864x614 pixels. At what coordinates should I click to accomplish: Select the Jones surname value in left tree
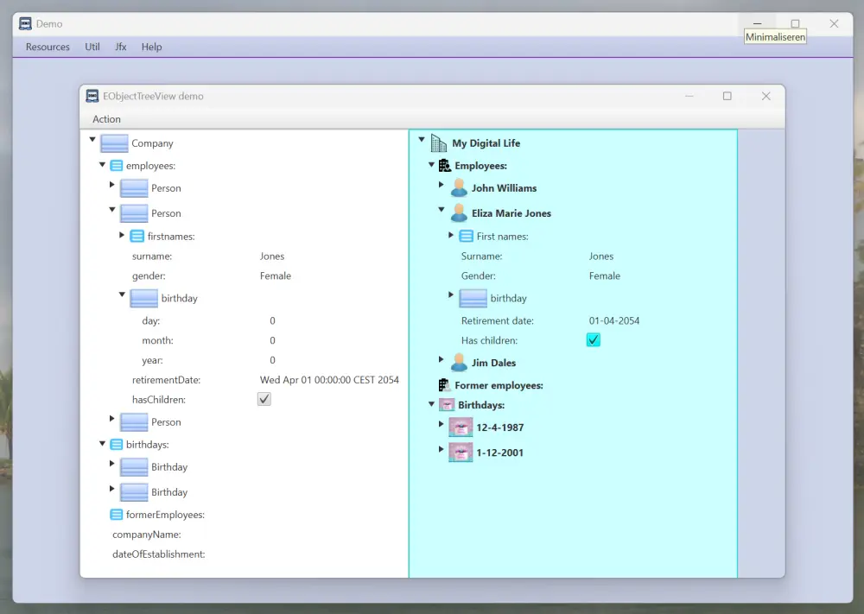pyautogui.click(x=272, y=256)
